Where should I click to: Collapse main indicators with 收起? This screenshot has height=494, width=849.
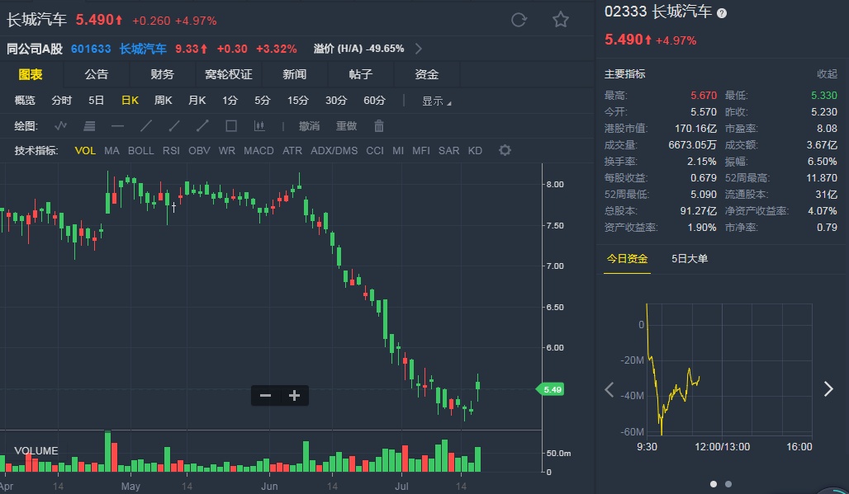click(827, 74)
